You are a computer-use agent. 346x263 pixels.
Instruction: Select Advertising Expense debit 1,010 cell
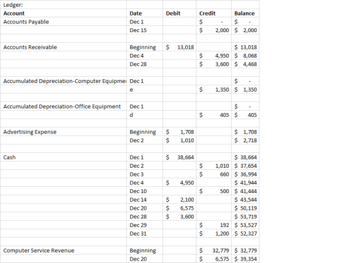(x=179, y=140)
